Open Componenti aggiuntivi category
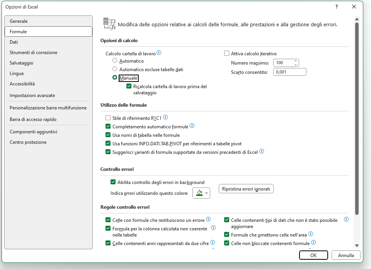The height and width of the screenshot is (269, 371). [x=49, y=131]
